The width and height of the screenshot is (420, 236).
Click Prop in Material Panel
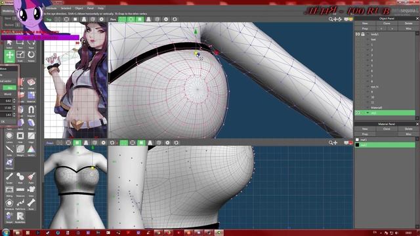365,134
